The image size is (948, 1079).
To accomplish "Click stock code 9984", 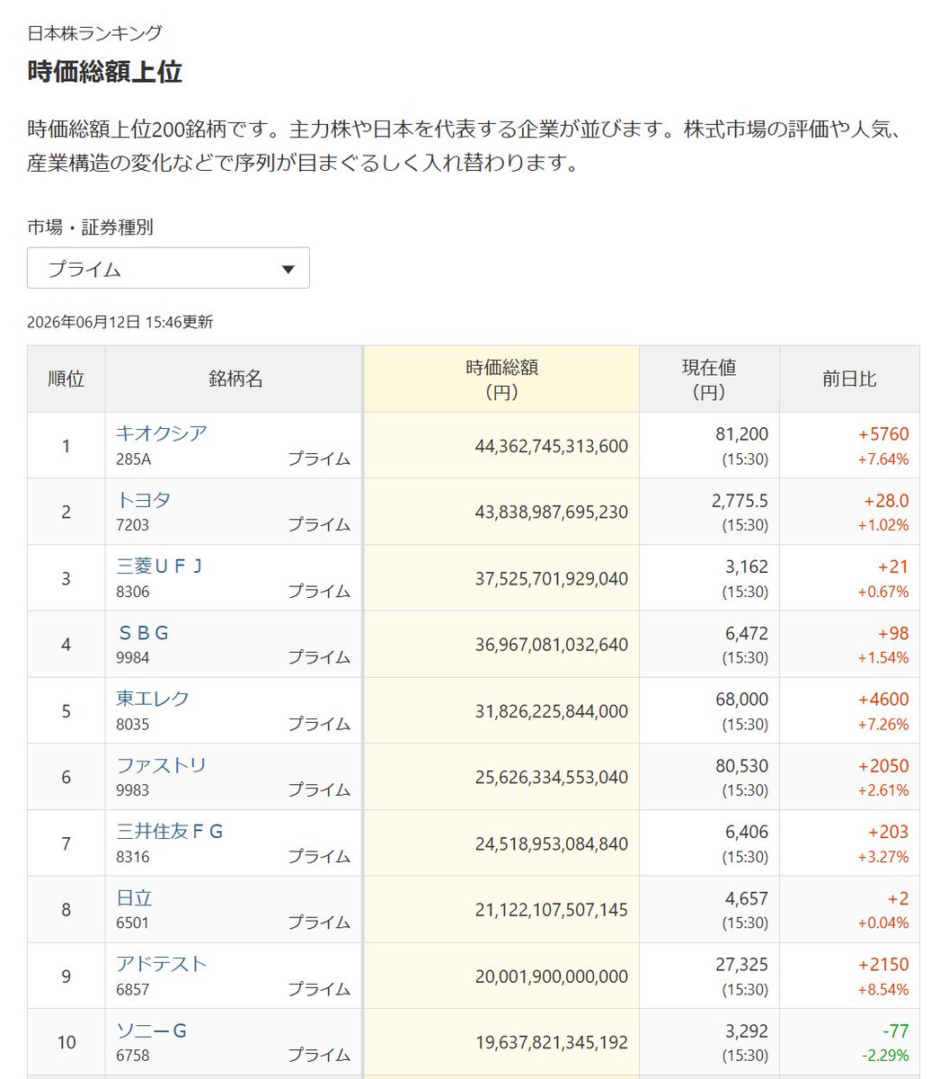I will (133, 657).
